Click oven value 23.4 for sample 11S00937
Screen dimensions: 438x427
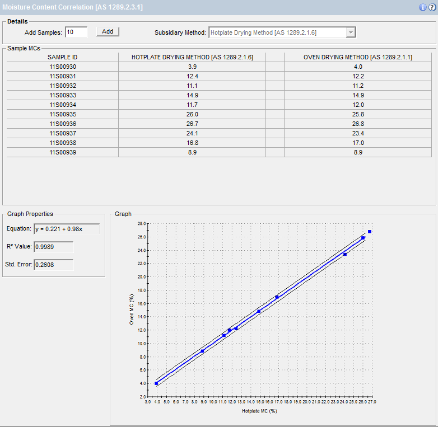(x=358, y=133)
